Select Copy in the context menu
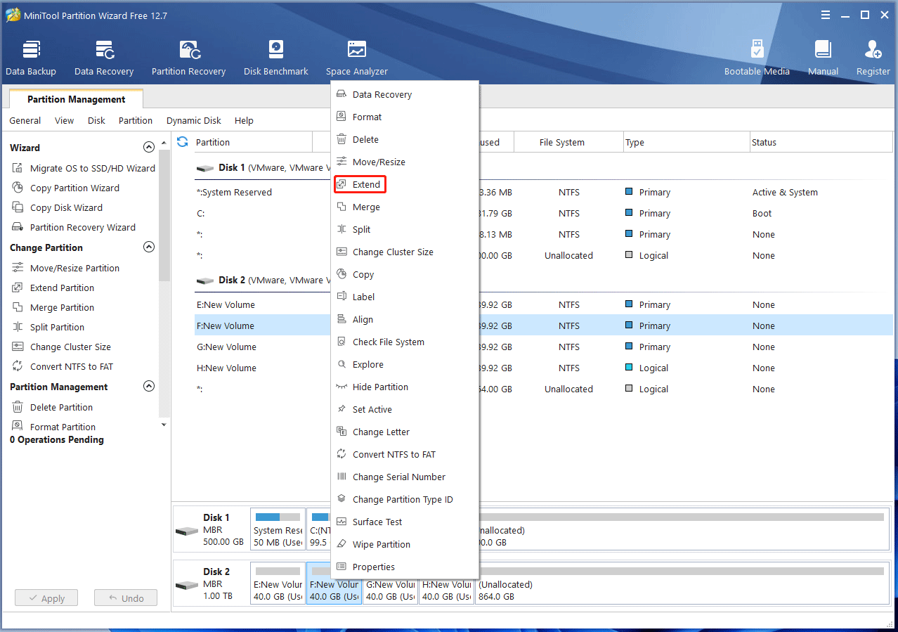Viewport: 898px width, 632px height. click(405, 274)
